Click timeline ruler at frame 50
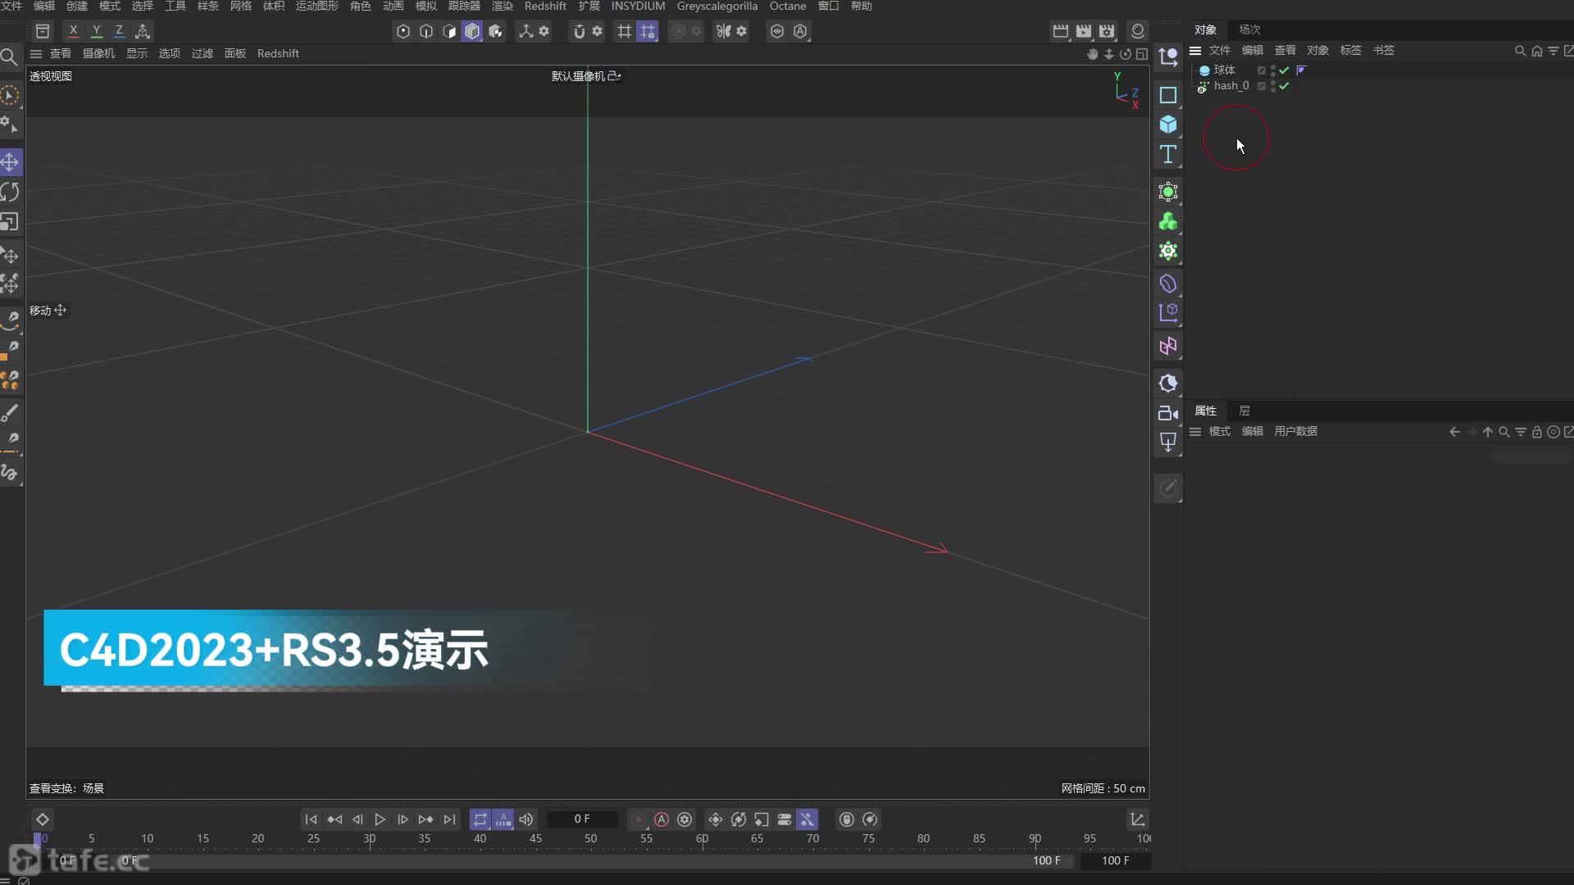Image resolution: width=1574 pixels, height=885 pixels. (x=591, y=839)
